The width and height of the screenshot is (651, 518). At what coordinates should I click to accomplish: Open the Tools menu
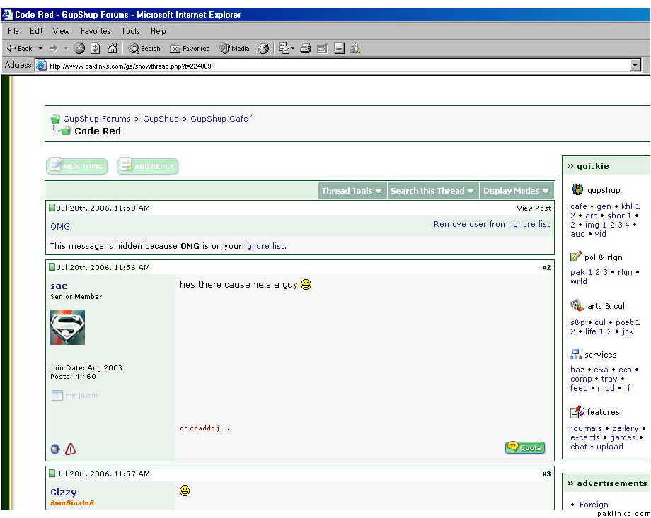click(130, 31)
